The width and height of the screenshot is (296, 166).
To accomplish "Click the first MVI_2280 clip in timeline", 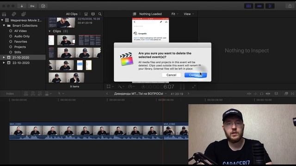I will [x=86, y=131].
